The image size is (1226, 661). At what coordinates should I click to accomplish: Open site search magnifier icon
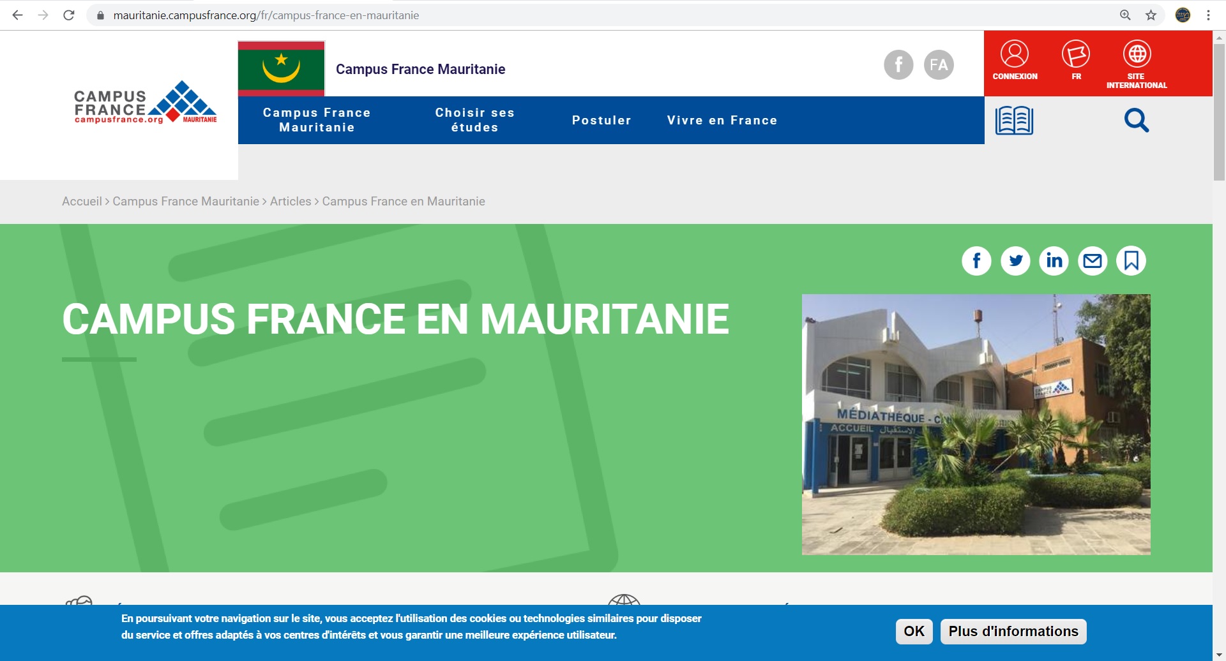point(1137,120)
